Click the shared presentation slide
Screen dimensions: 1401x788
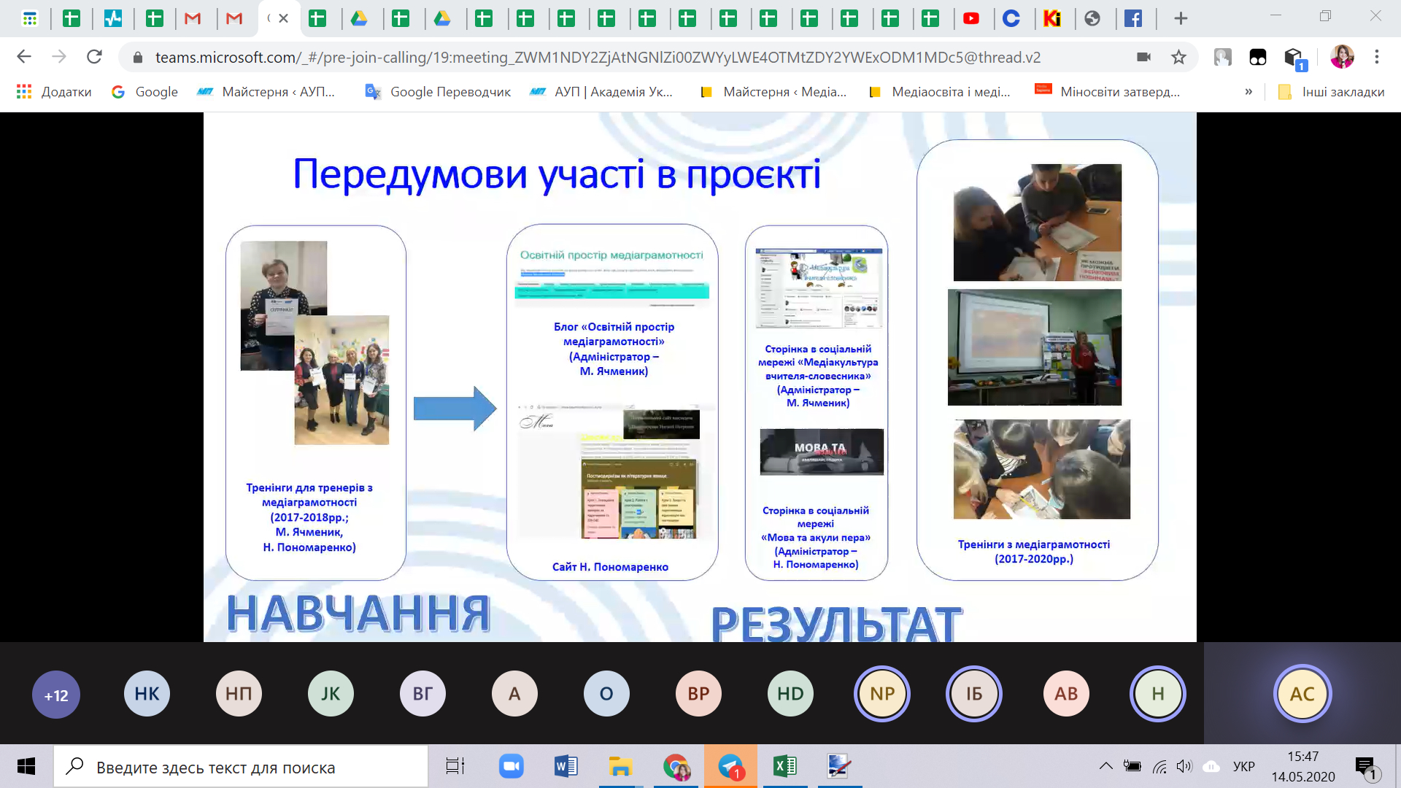[700, 377]
